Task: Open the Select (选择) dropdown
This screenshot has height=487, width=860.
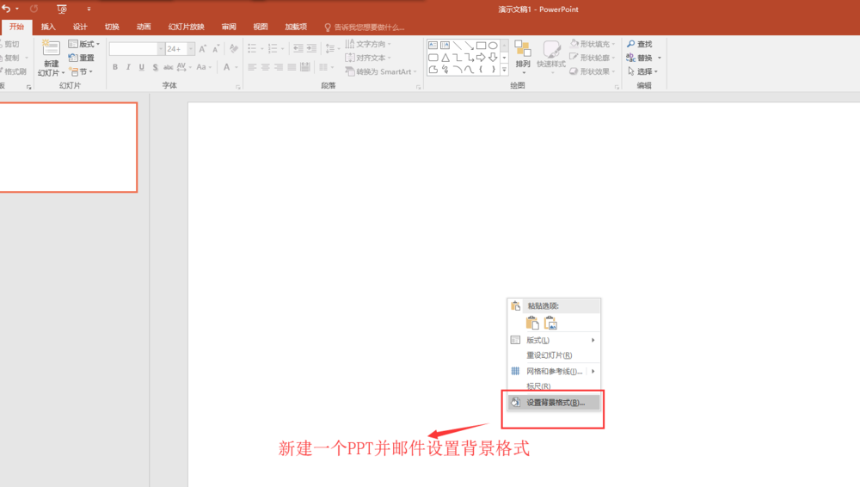Action: click(x=642, y=71)
